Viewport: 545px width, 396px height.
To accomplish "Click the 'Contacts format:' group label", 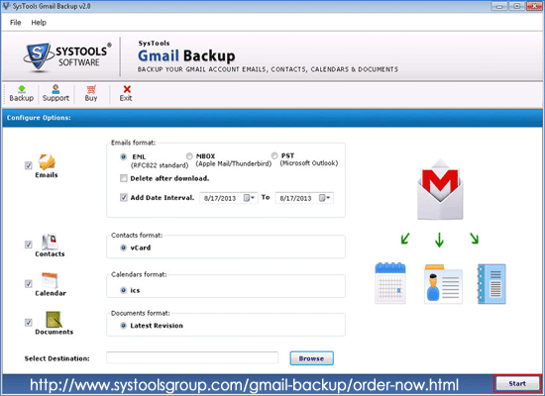I will (137, 236).
